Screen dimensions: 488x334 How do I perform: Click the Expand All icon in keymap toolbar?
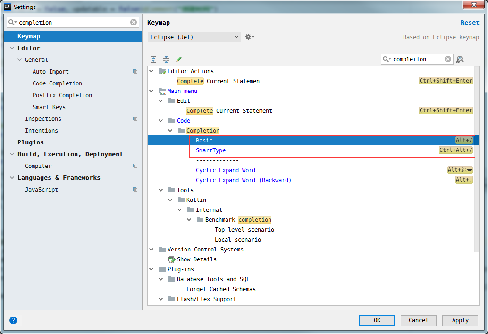point(153,59)
